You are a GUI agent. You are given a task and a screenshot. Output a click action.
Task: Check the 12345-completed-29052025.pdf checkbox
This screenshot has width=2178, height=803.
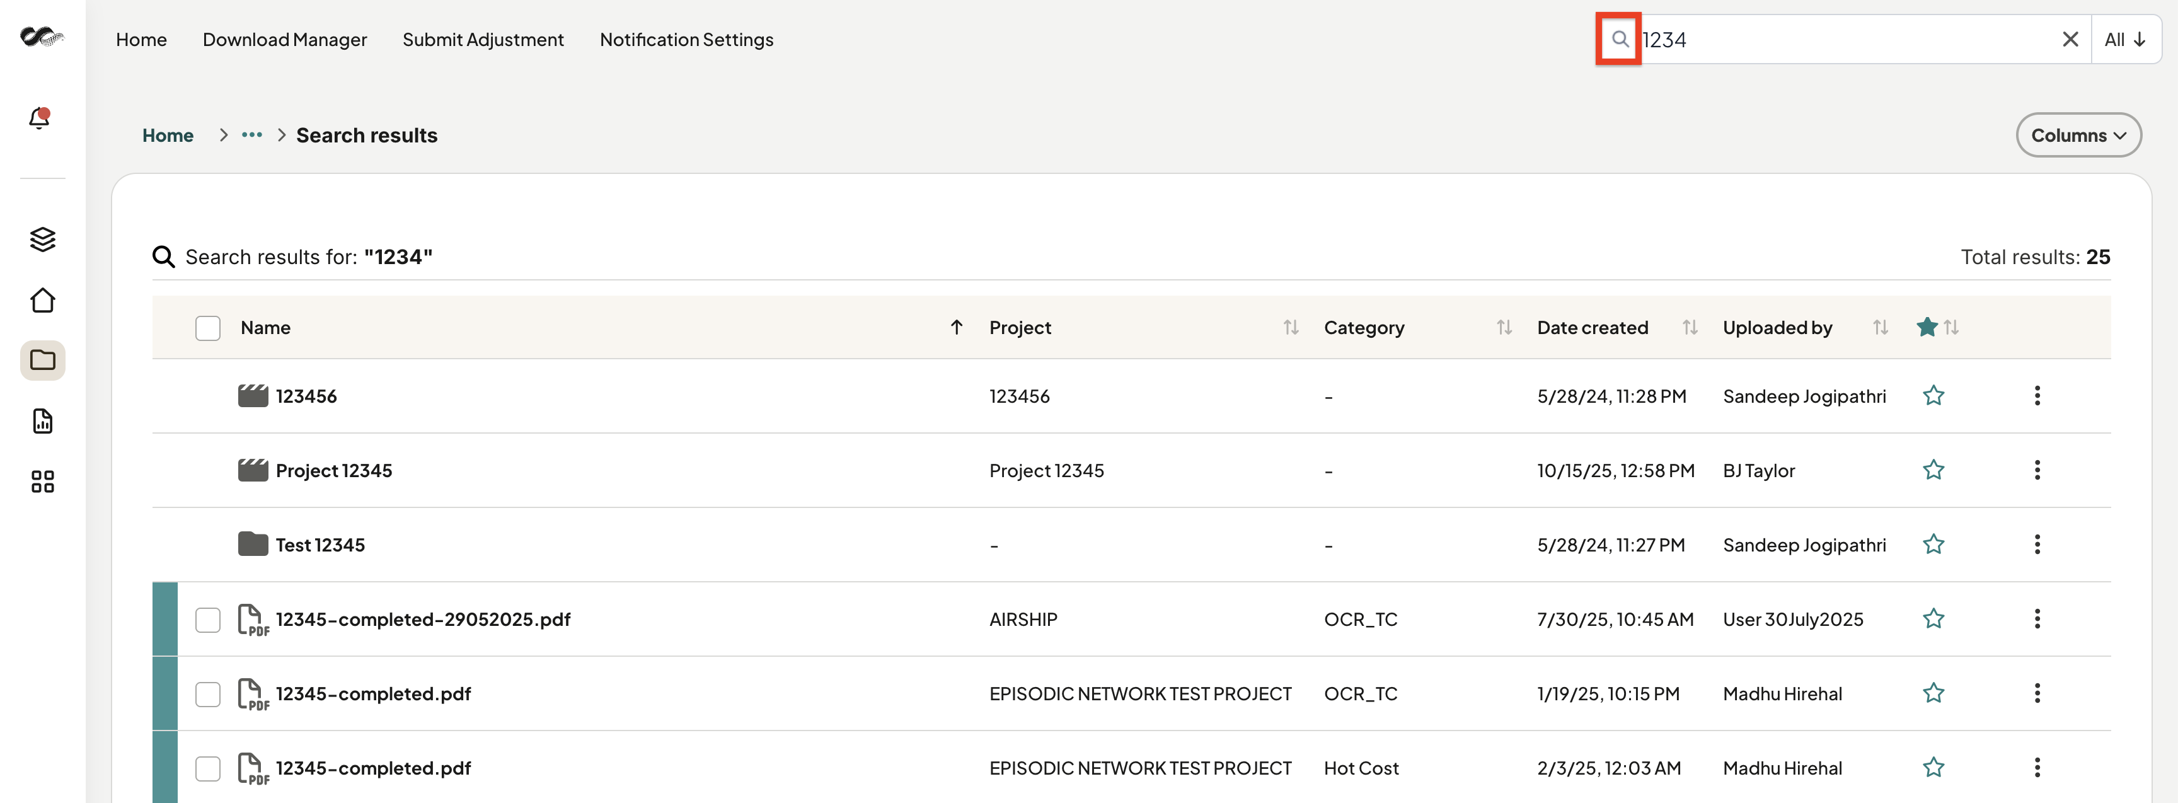tap(207, 620)
